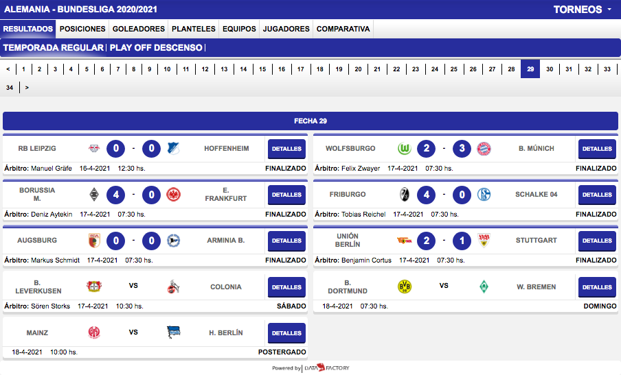Go to next matchday arrow
621x375 pixels.
click(x=27, y=87)
